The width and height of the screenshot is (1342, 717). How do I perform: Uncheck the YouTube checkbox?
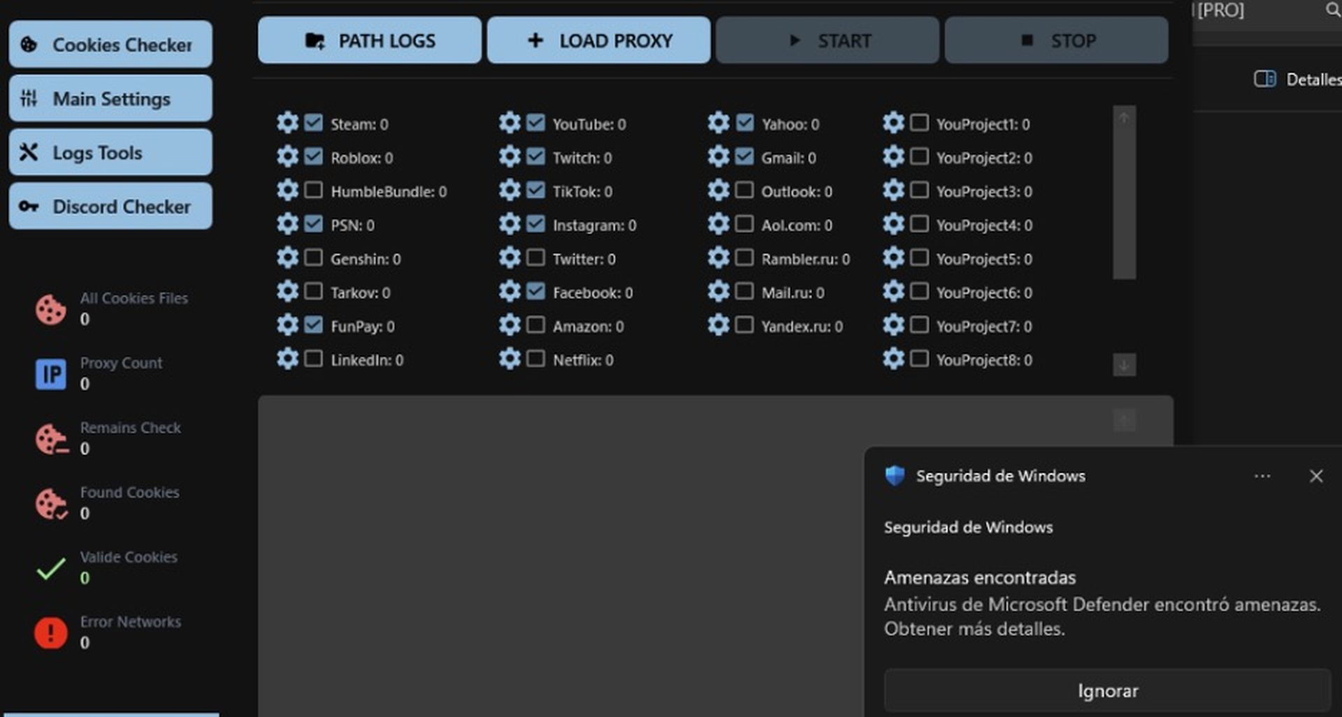coord(536,123)
